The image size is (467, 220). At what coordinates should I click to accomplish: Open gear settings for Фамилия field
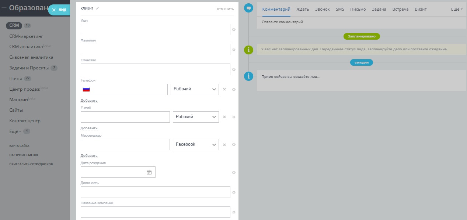[x=234, y=50]
